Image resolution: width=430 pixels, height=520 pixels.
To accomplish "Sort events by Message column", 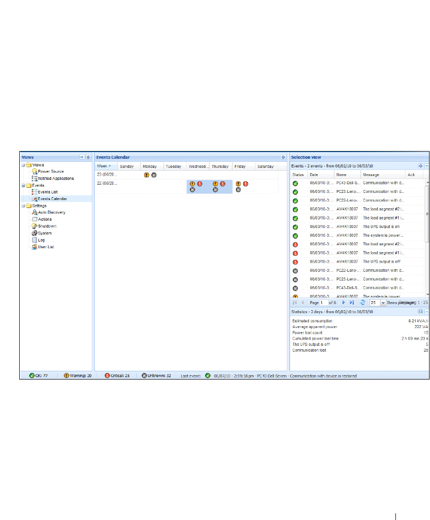I will tap(382, 175).
